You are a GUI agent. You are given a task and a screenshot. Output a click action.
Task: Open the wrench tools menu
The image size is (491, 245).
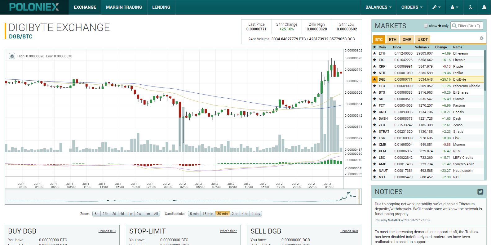[x=436, y=7]
